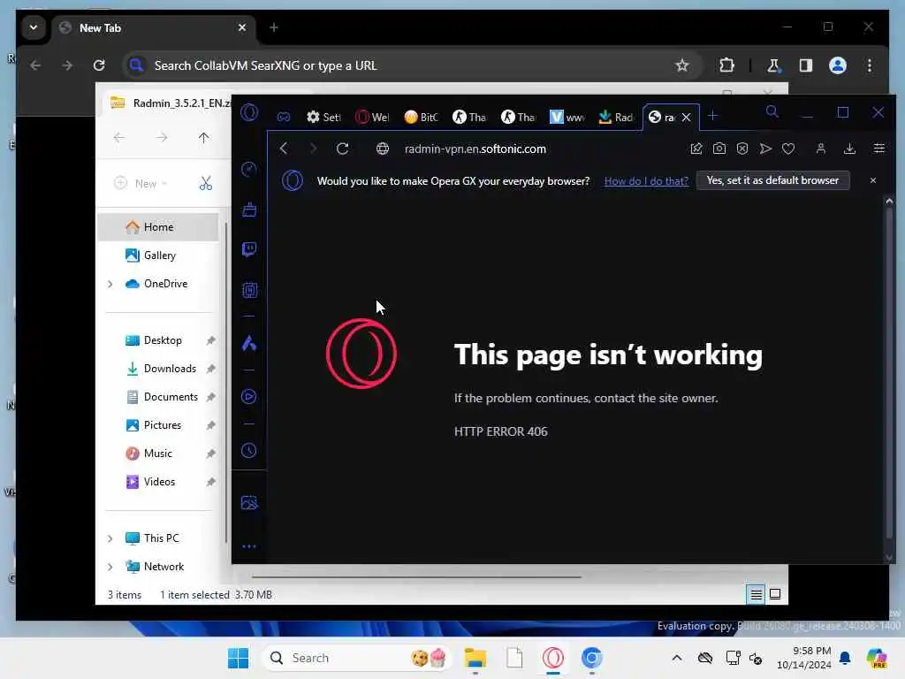Screen dimensions: 905x679
Task: Open the How do I do that? link
Action: point(646,180)
